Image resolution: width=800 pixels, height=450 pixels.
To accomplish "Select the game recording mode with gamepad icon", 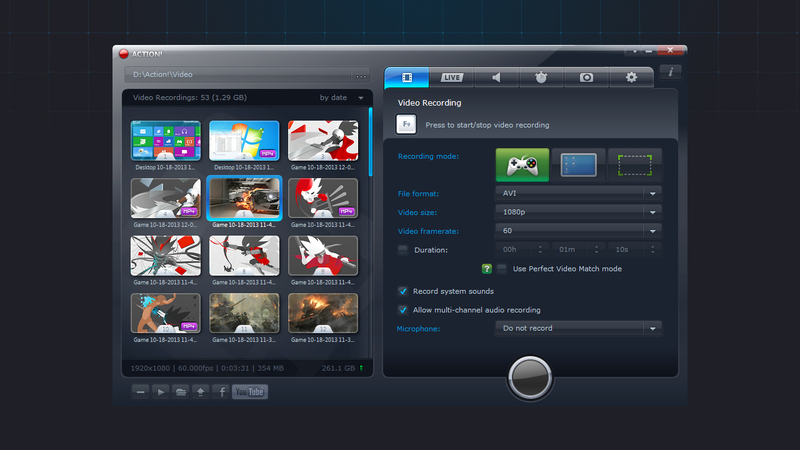I will pos(522,165).
